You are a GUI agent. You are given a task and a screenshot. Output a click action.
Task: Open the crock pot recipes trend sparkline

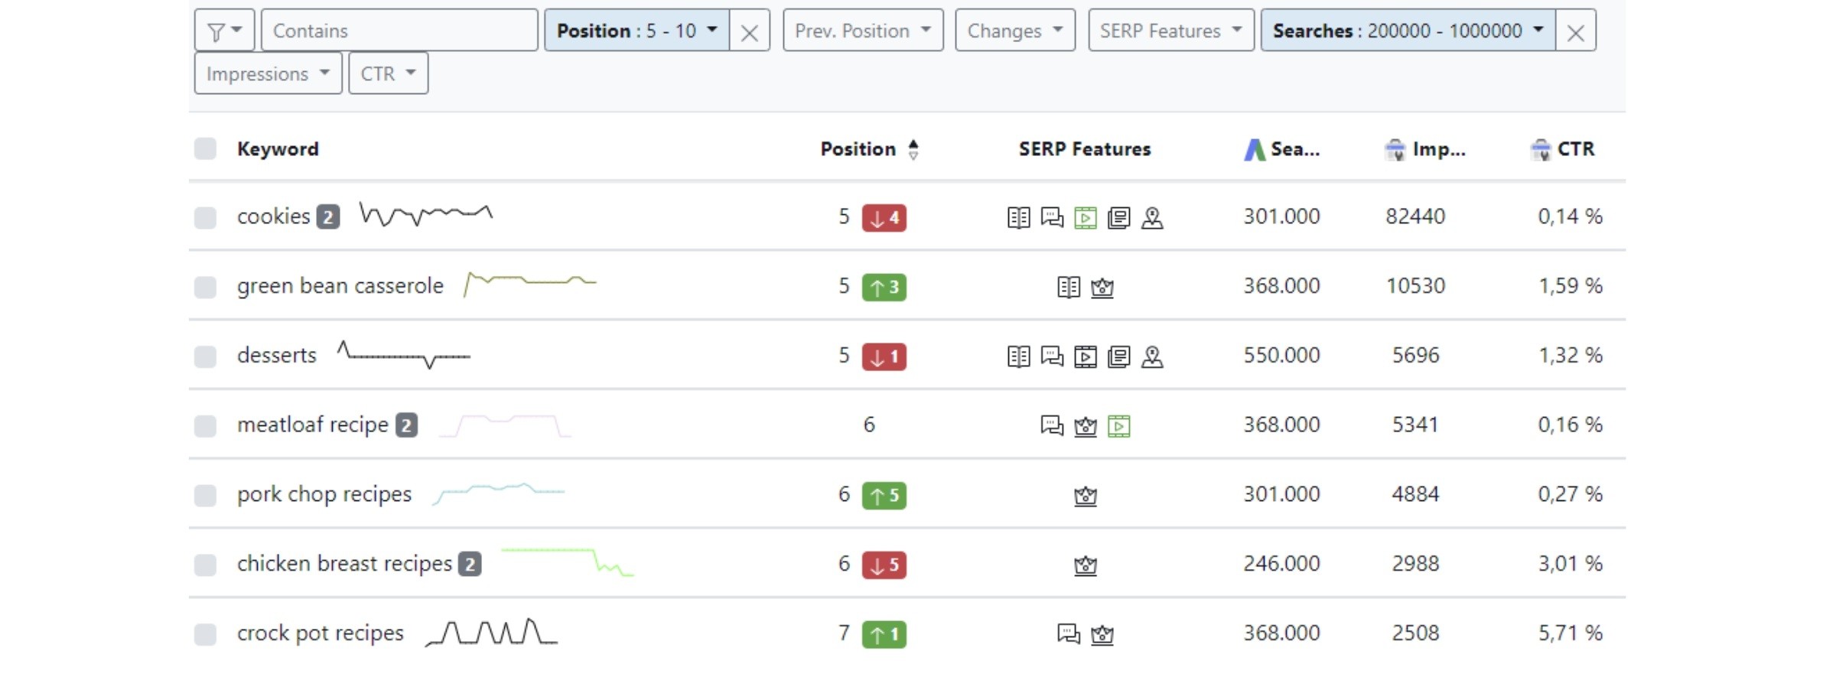click(492, 633)
